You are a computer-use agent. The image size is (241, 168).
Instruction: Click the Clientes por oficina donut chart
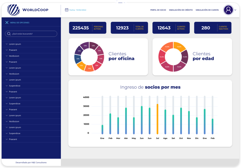pos(89,57)
